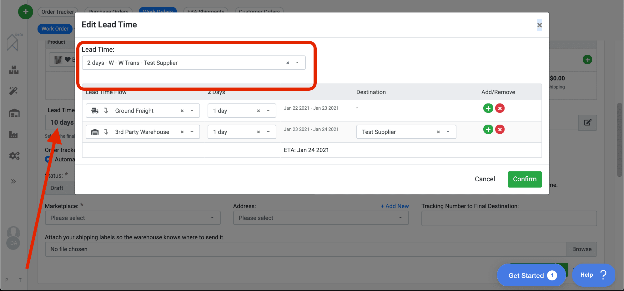The image size is (624, 291).
Task: Open the Manufacturing section in sidebar
Action: pos(13,135)
